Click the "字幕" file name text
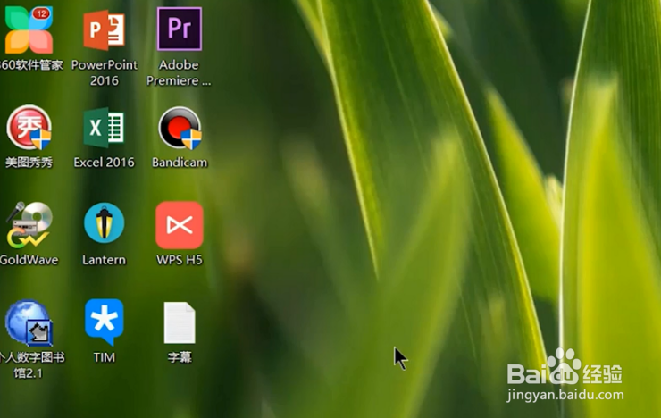The height and width of the screenshot is (418, 661). (180, 357)
